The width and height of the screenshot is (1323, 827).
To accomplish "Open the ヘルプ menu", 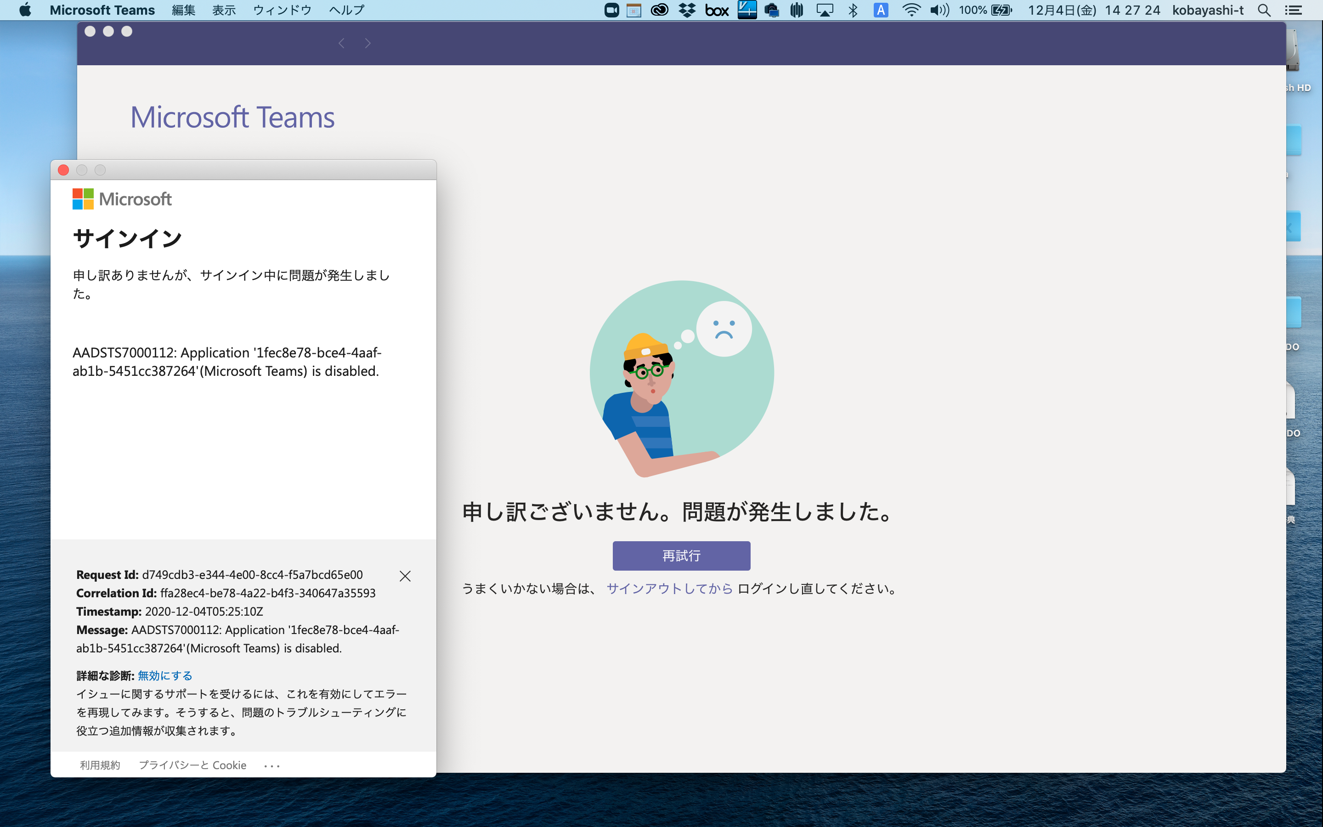I will 347,10.
